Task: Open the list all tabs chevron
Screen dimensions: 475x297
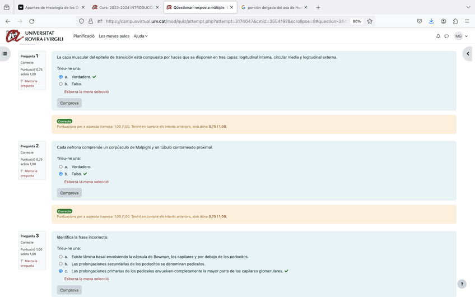Action: pyautogui.click(x=468, y=7)
